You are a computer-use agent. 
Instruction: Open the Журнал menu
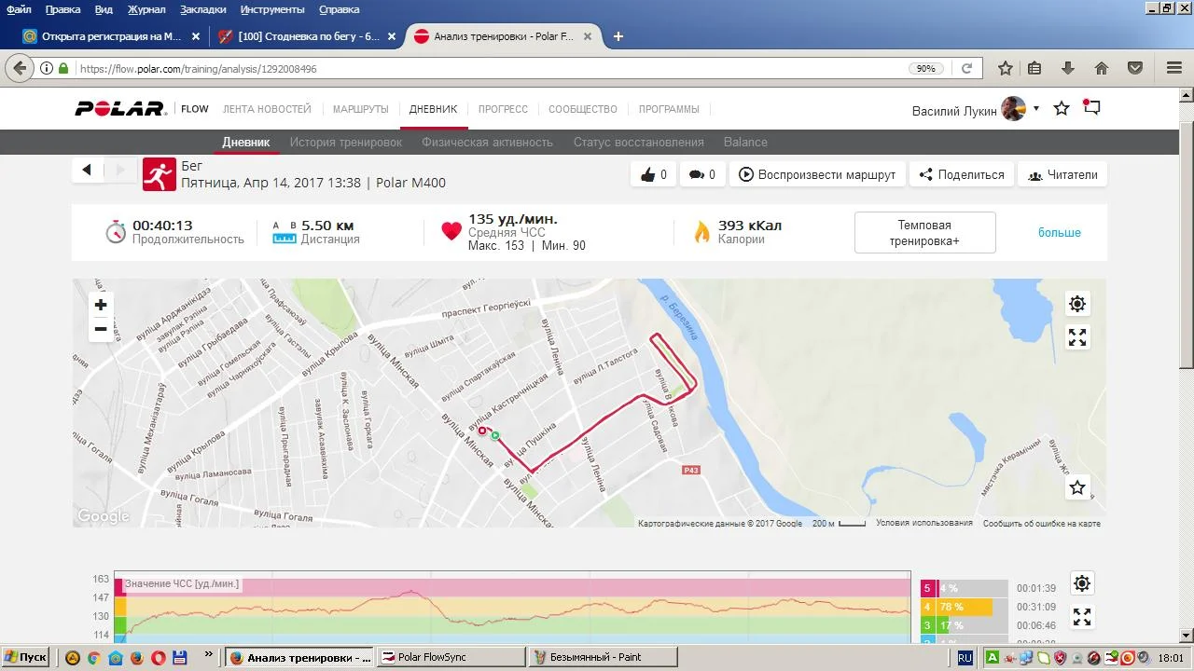click(x=145, y=9)
